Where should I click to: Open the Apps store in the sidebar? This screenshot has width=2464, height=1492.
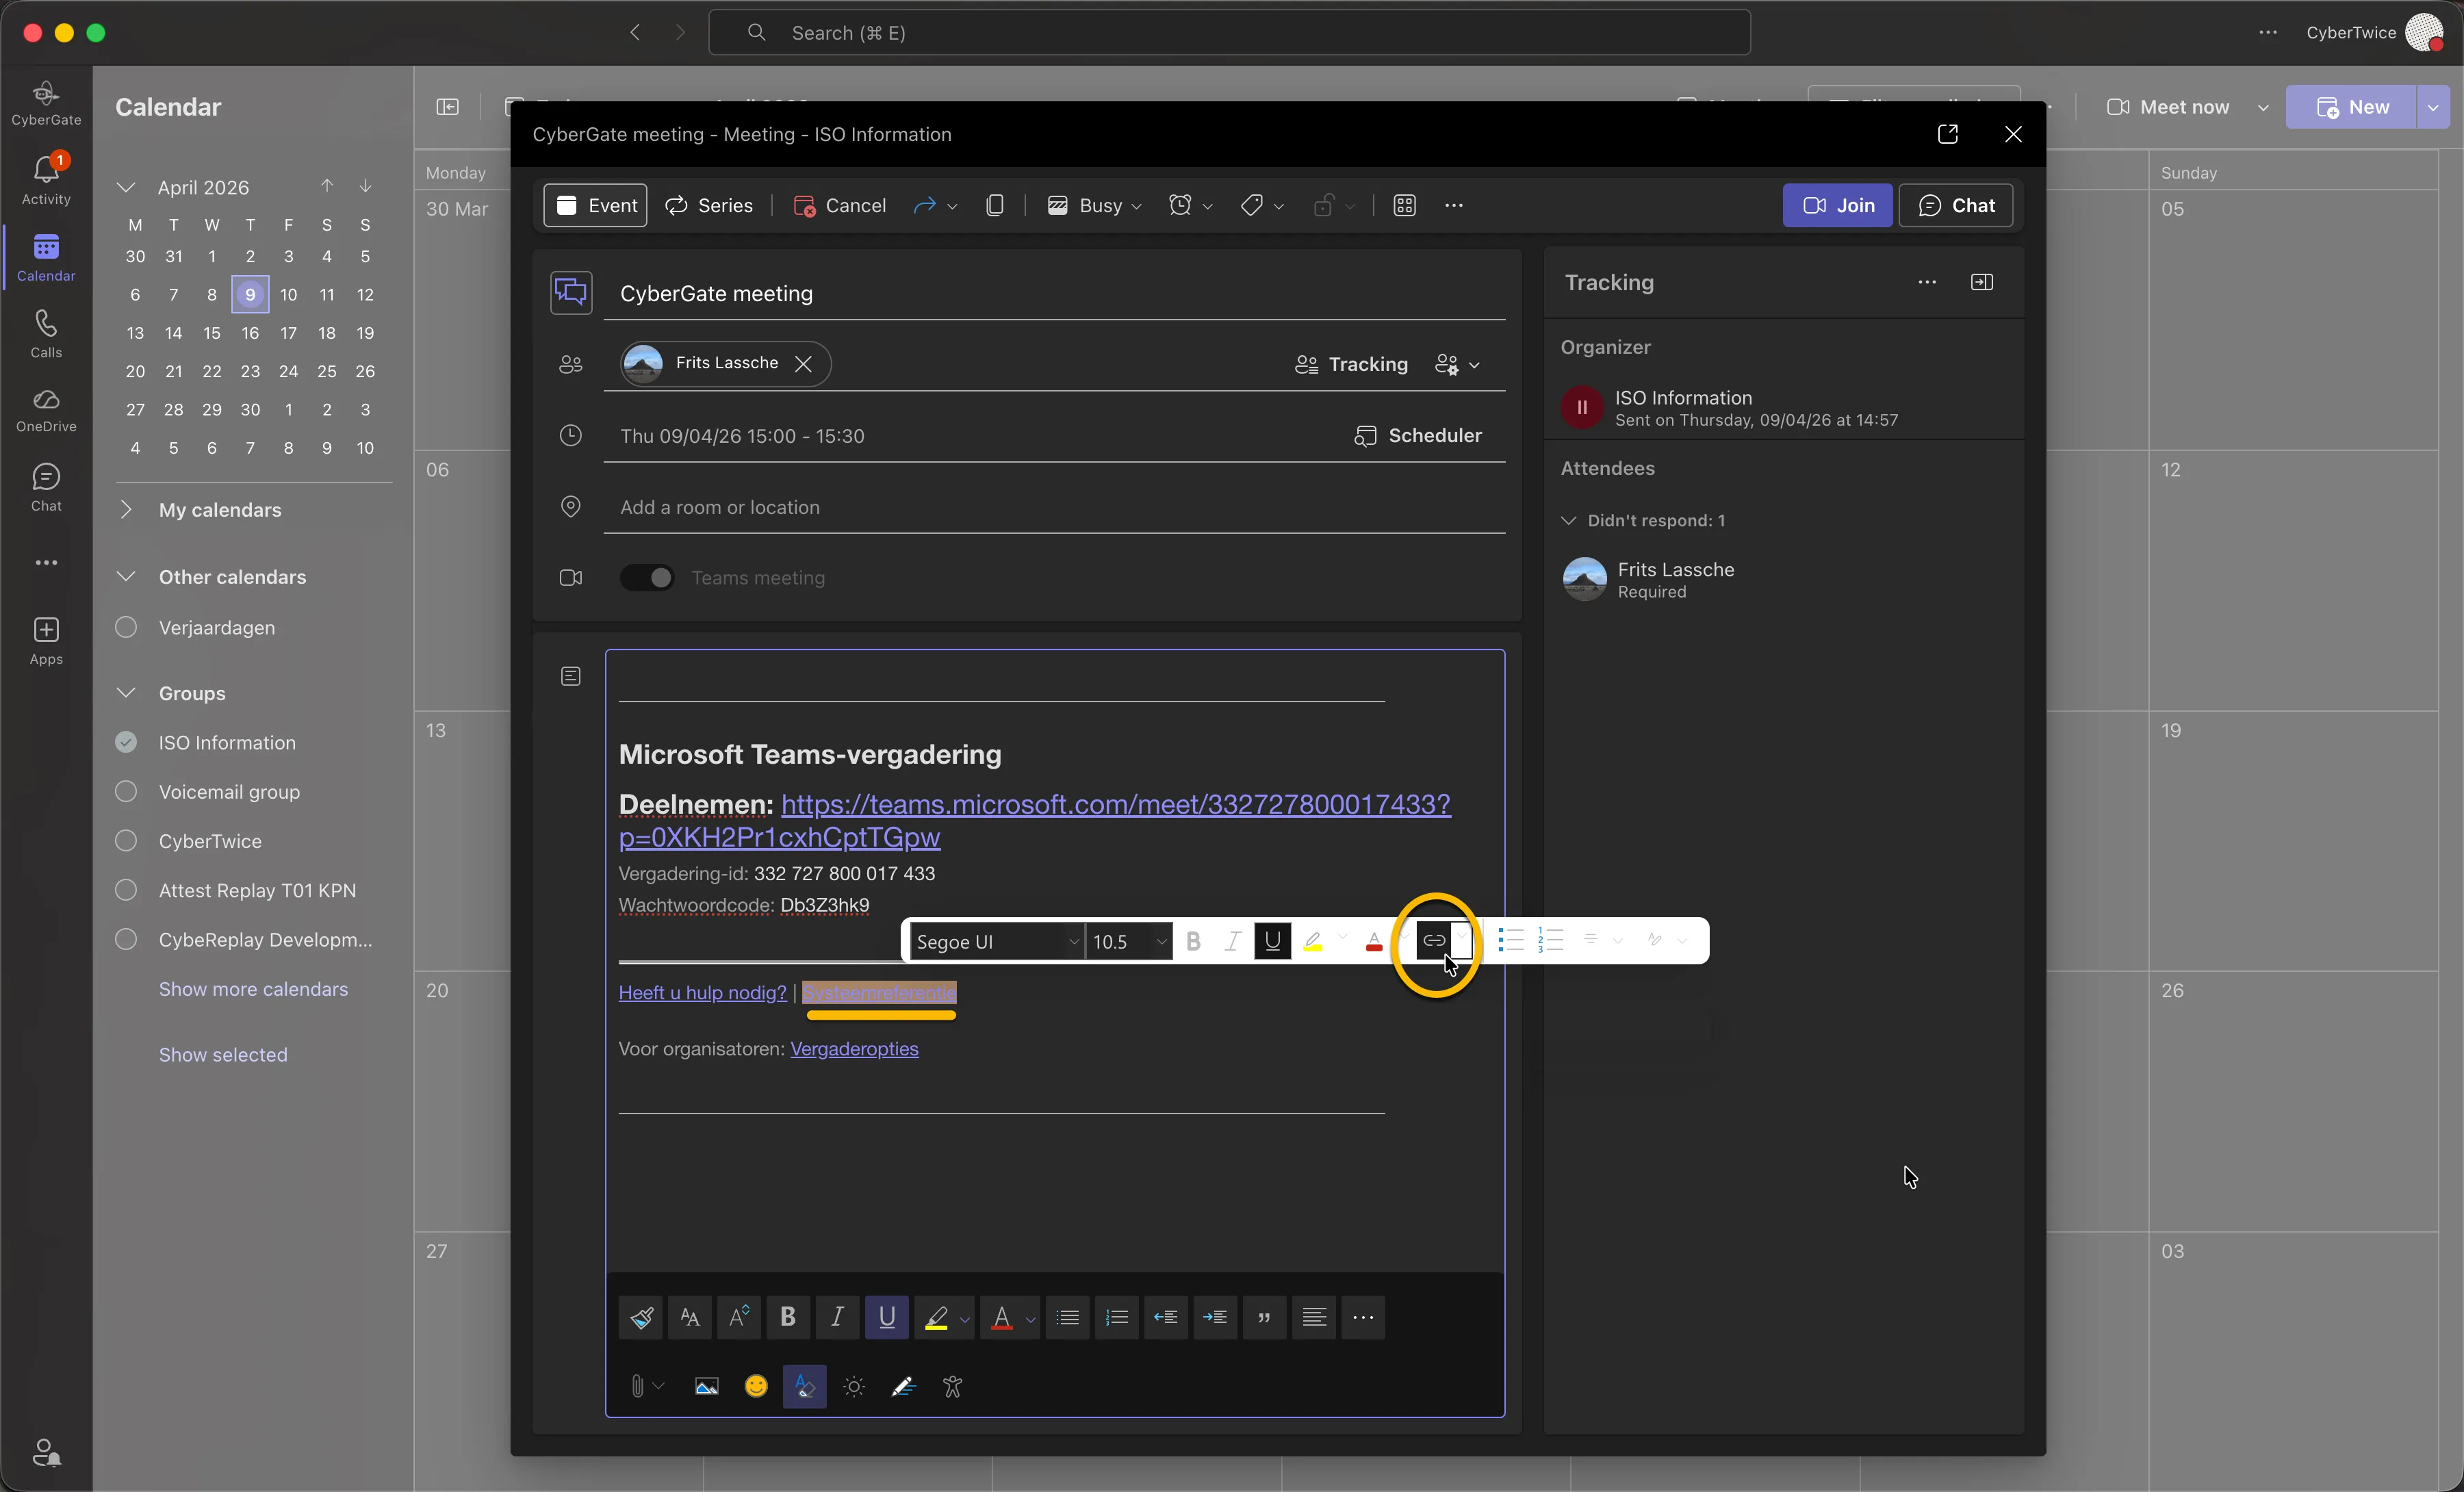click(x=46, y=641)
